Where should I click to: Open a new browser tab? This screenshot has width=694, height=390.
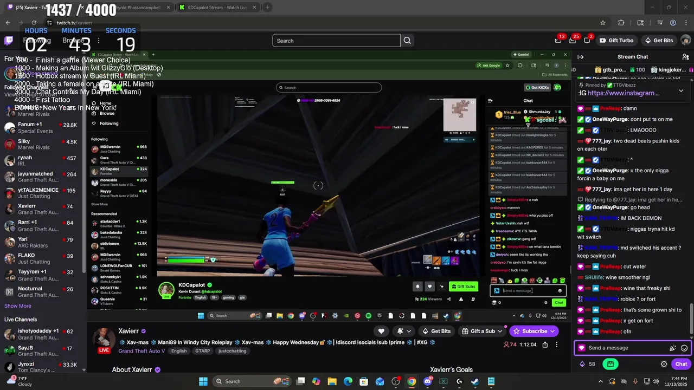pyautogui.click(x=267, y=8)
